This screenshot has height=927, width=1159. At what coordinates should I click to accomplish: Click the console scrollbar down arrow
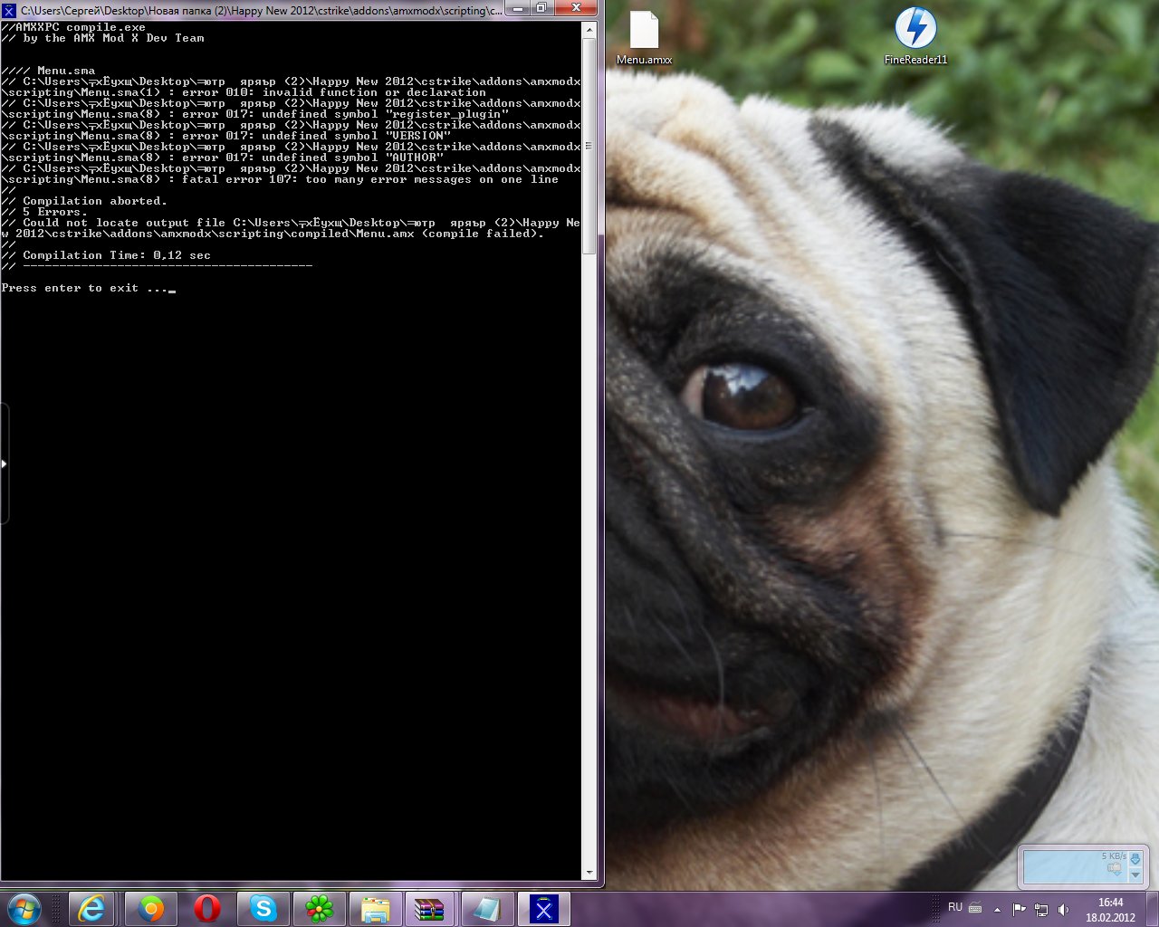point(589,873)
